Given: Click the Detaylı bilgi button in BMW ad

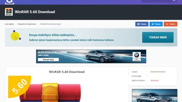Looking at the screenshot, I should pos(48,59).
